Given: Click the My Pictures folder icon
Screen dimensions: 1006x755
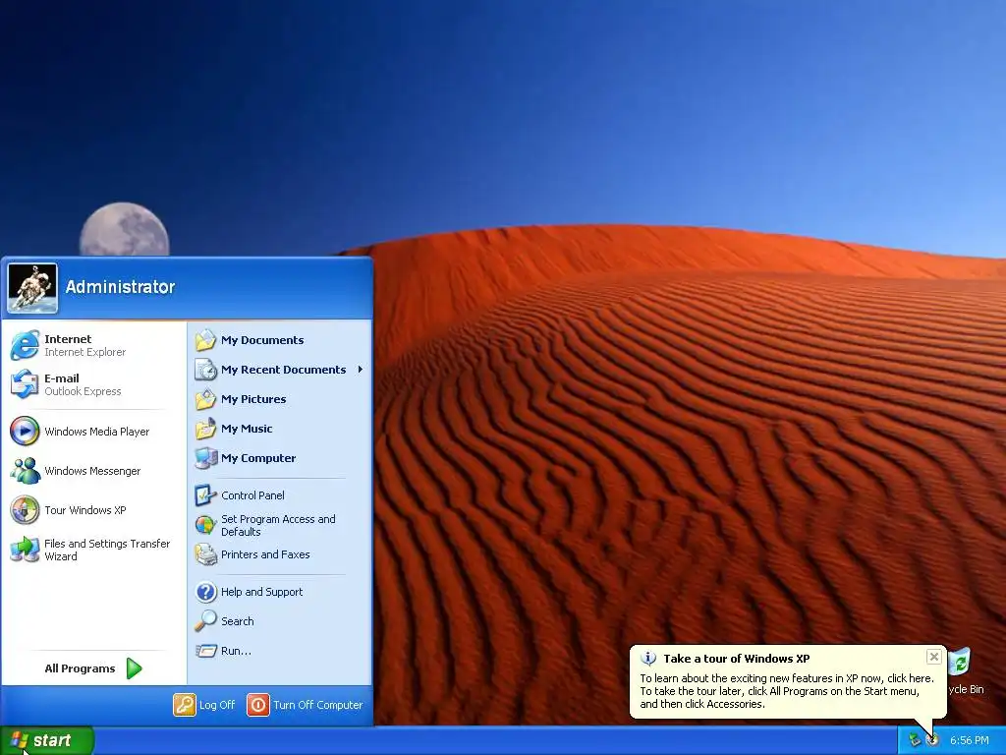Looking at the screenshot, I should click(x=206, y=399).
